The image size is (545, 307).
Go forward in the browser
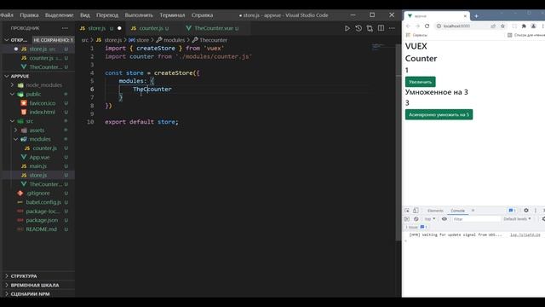pos(417,26)
